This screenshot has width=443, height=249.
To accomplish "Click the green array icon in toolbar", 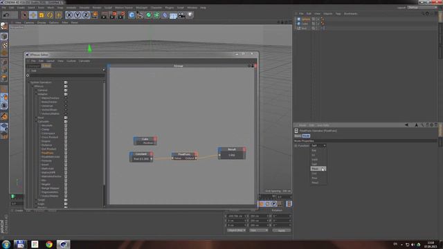I will (x=156, y=15).
